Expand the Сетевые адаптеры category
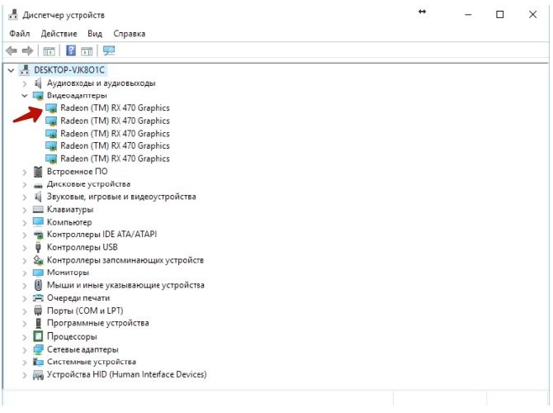 (x=24, y=350)
